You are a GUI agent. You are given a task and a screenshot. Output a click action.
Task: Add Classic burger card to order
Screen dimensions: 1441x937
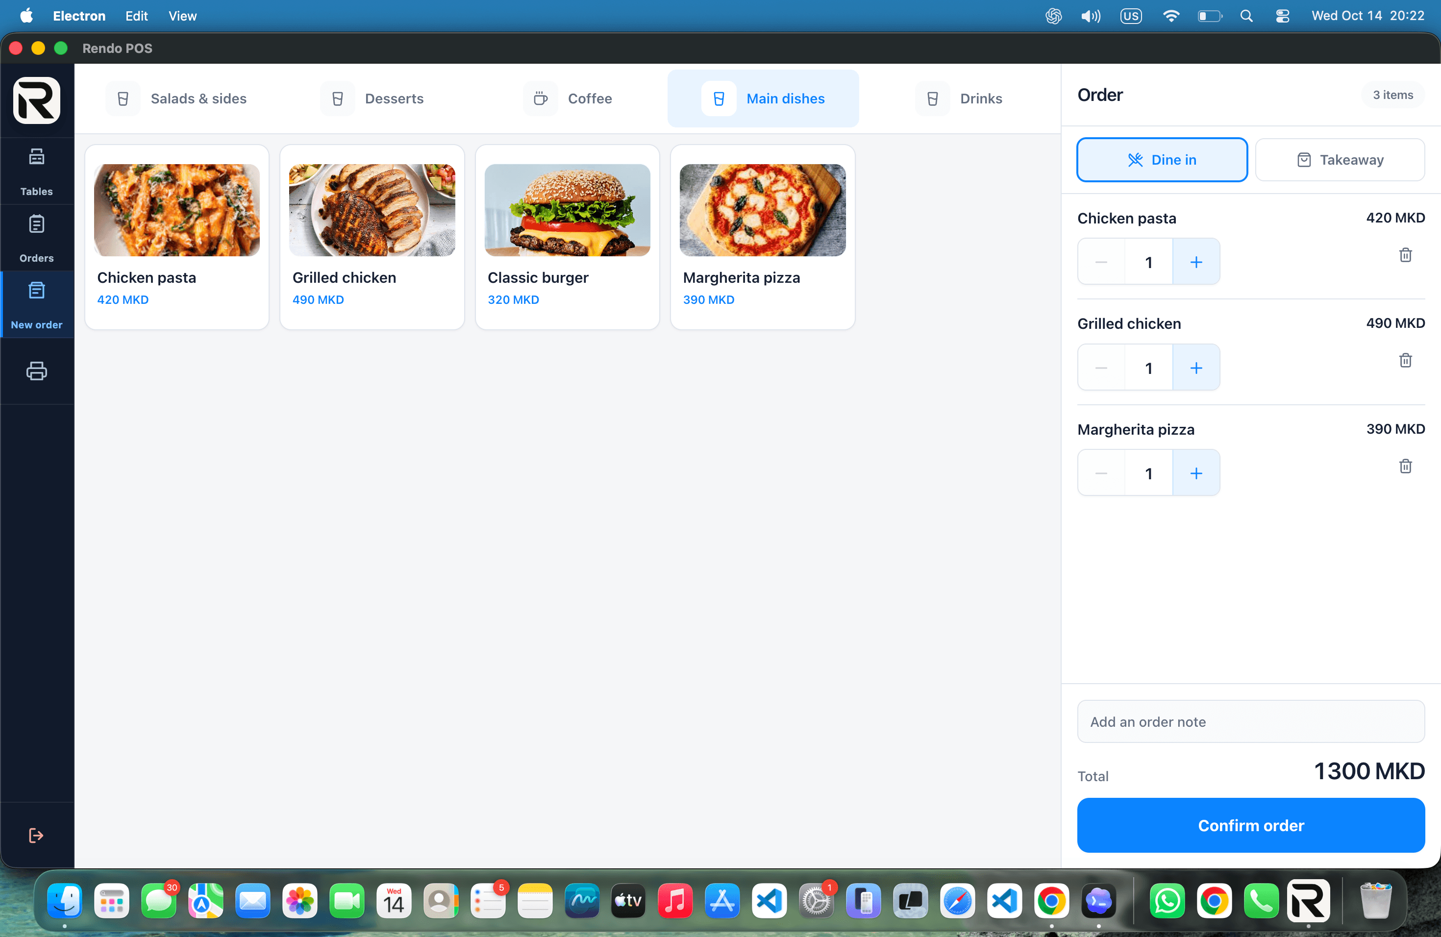point(567,237)
